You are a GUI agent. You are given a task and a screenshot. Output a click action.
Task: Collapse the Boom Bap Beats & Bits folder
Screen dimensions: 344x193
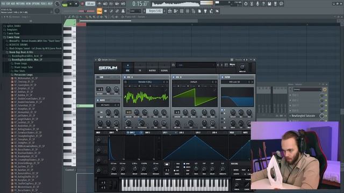(21, 52)
